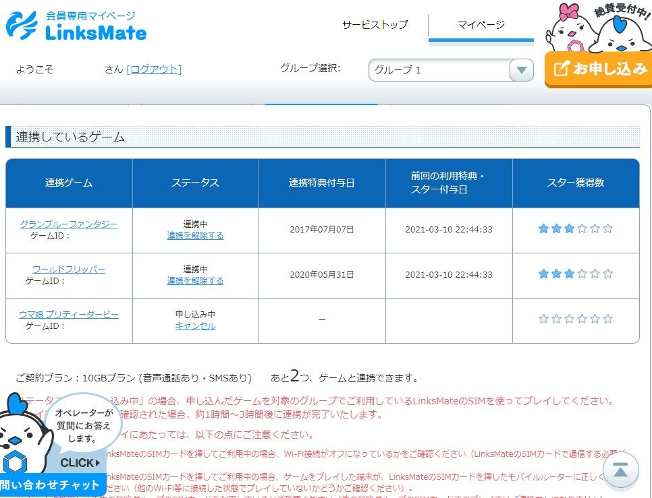This screenshot has height=498, width=652.
Task: Open the ウマ娘 プリティーダービー game link
Action: [69, 315]
